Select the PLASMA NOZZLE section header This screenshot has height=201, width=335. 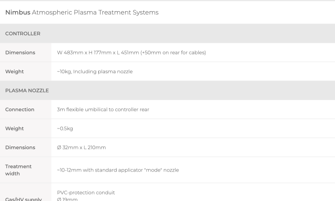pyautogui.click(x=167, y=90)
